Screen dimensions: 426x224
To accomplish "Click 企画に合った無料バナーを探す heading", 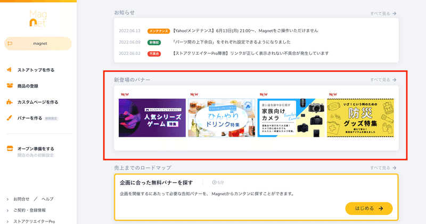I will point(156,182).
